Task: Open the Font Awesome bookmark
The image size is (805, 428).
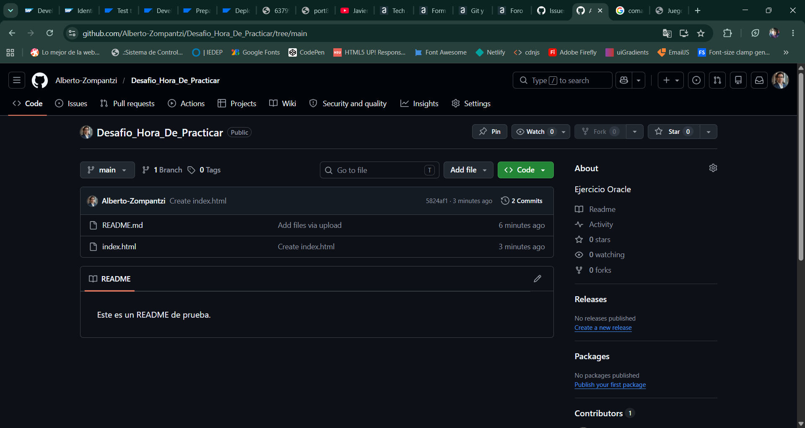Action: (x=440, y=52)
